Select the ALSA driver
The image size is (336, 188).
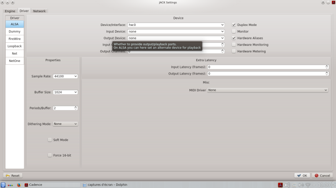click(15, 24)
